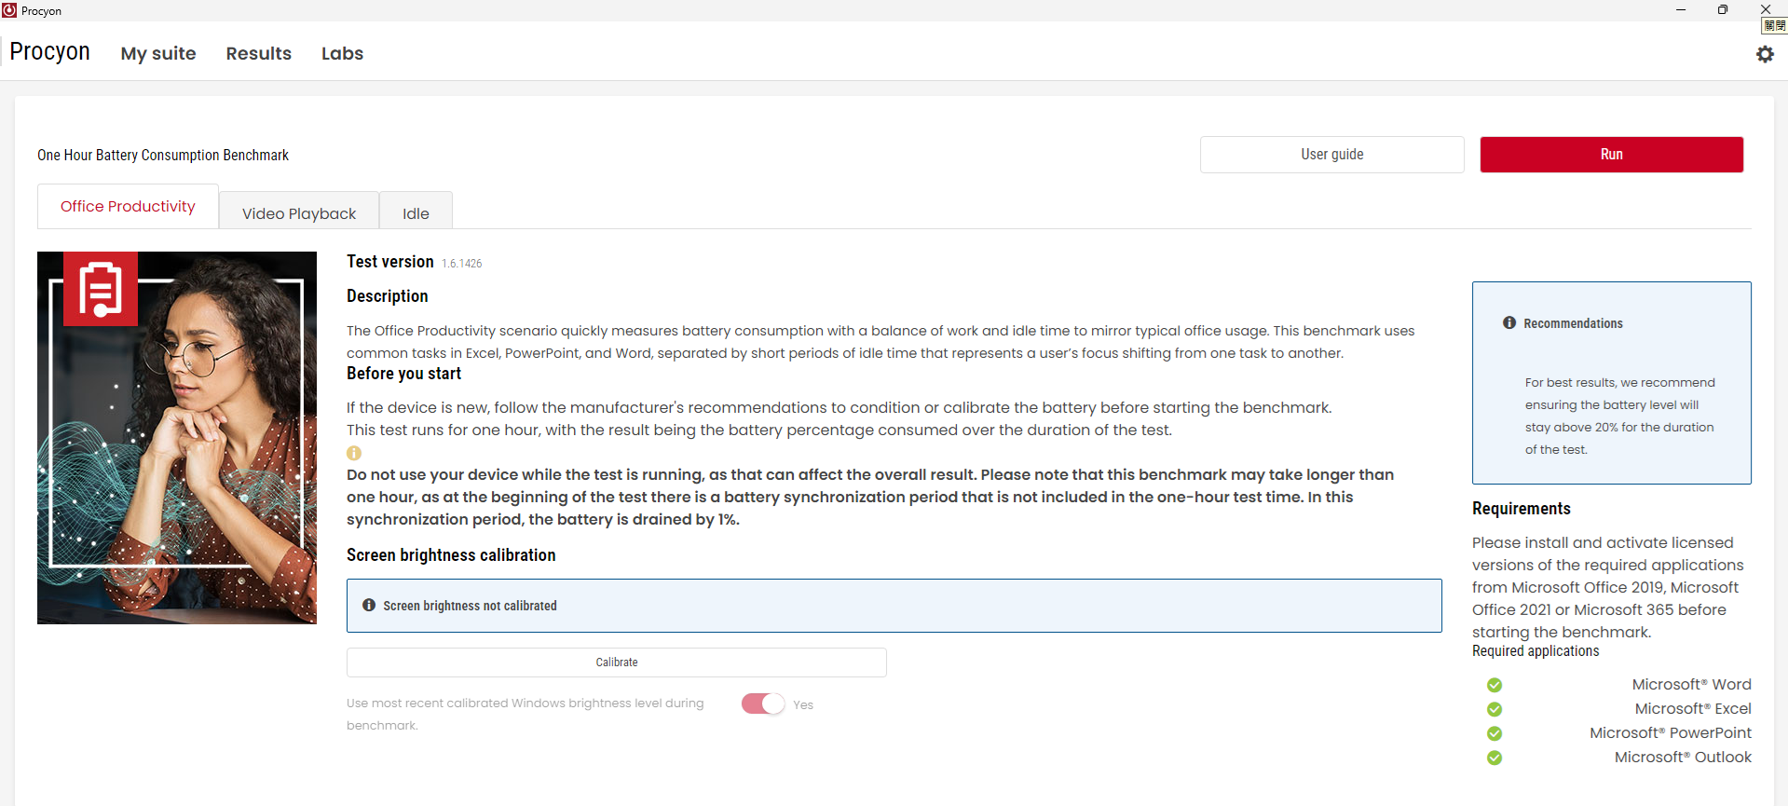Click the Procyon logo in title bar
1788x806 pixels.
pyautogui.click(x=9, y=10)
